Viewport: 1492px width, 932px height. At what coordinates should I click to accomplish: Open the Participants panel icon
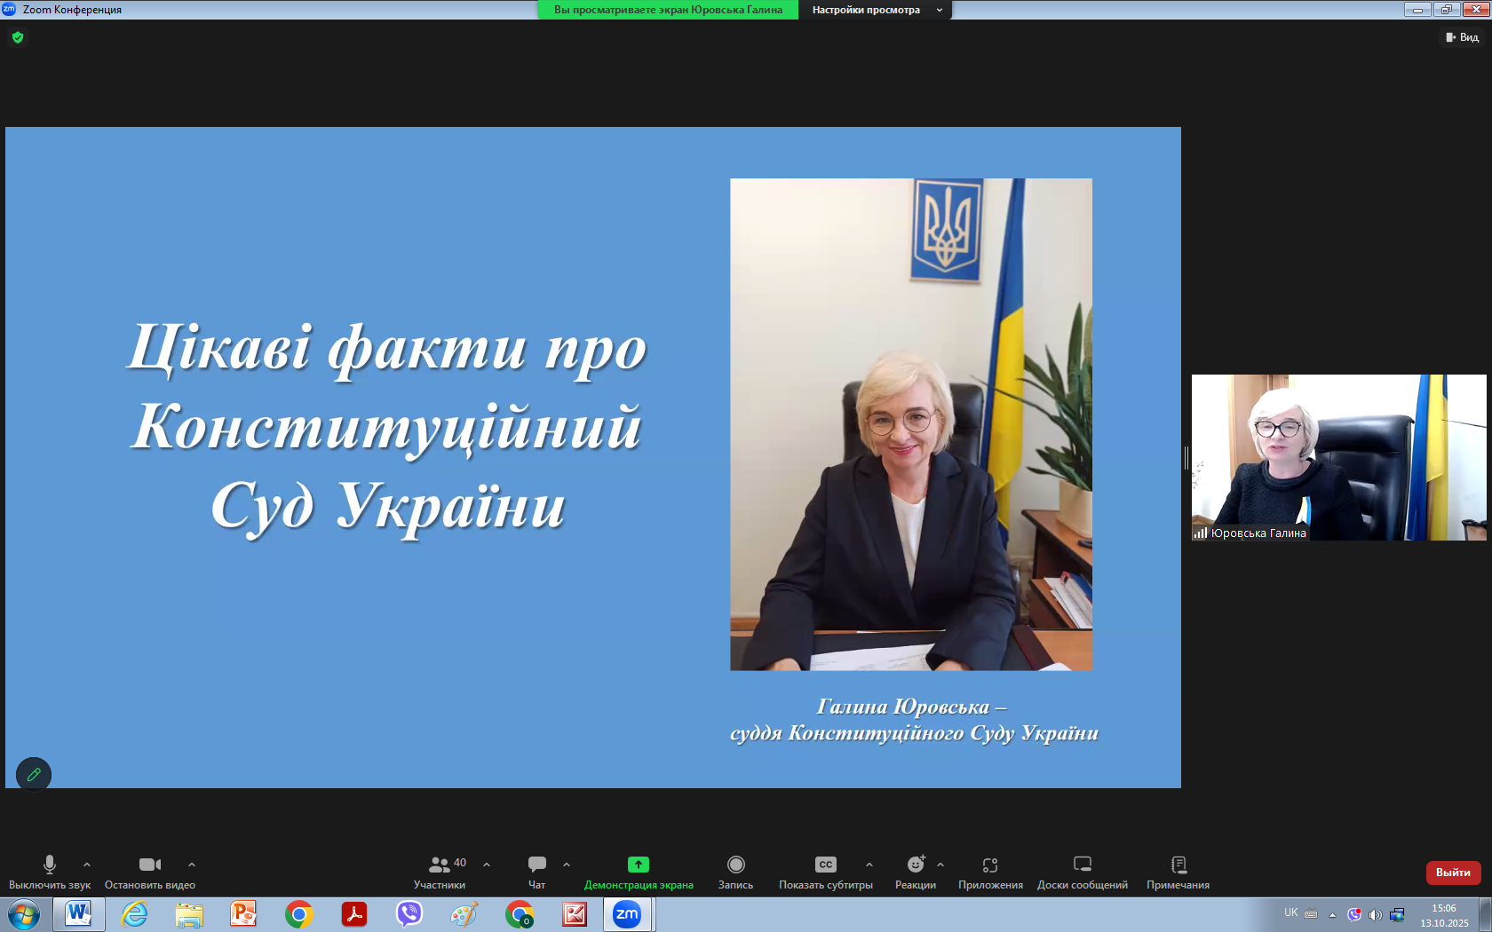point(440,865)
